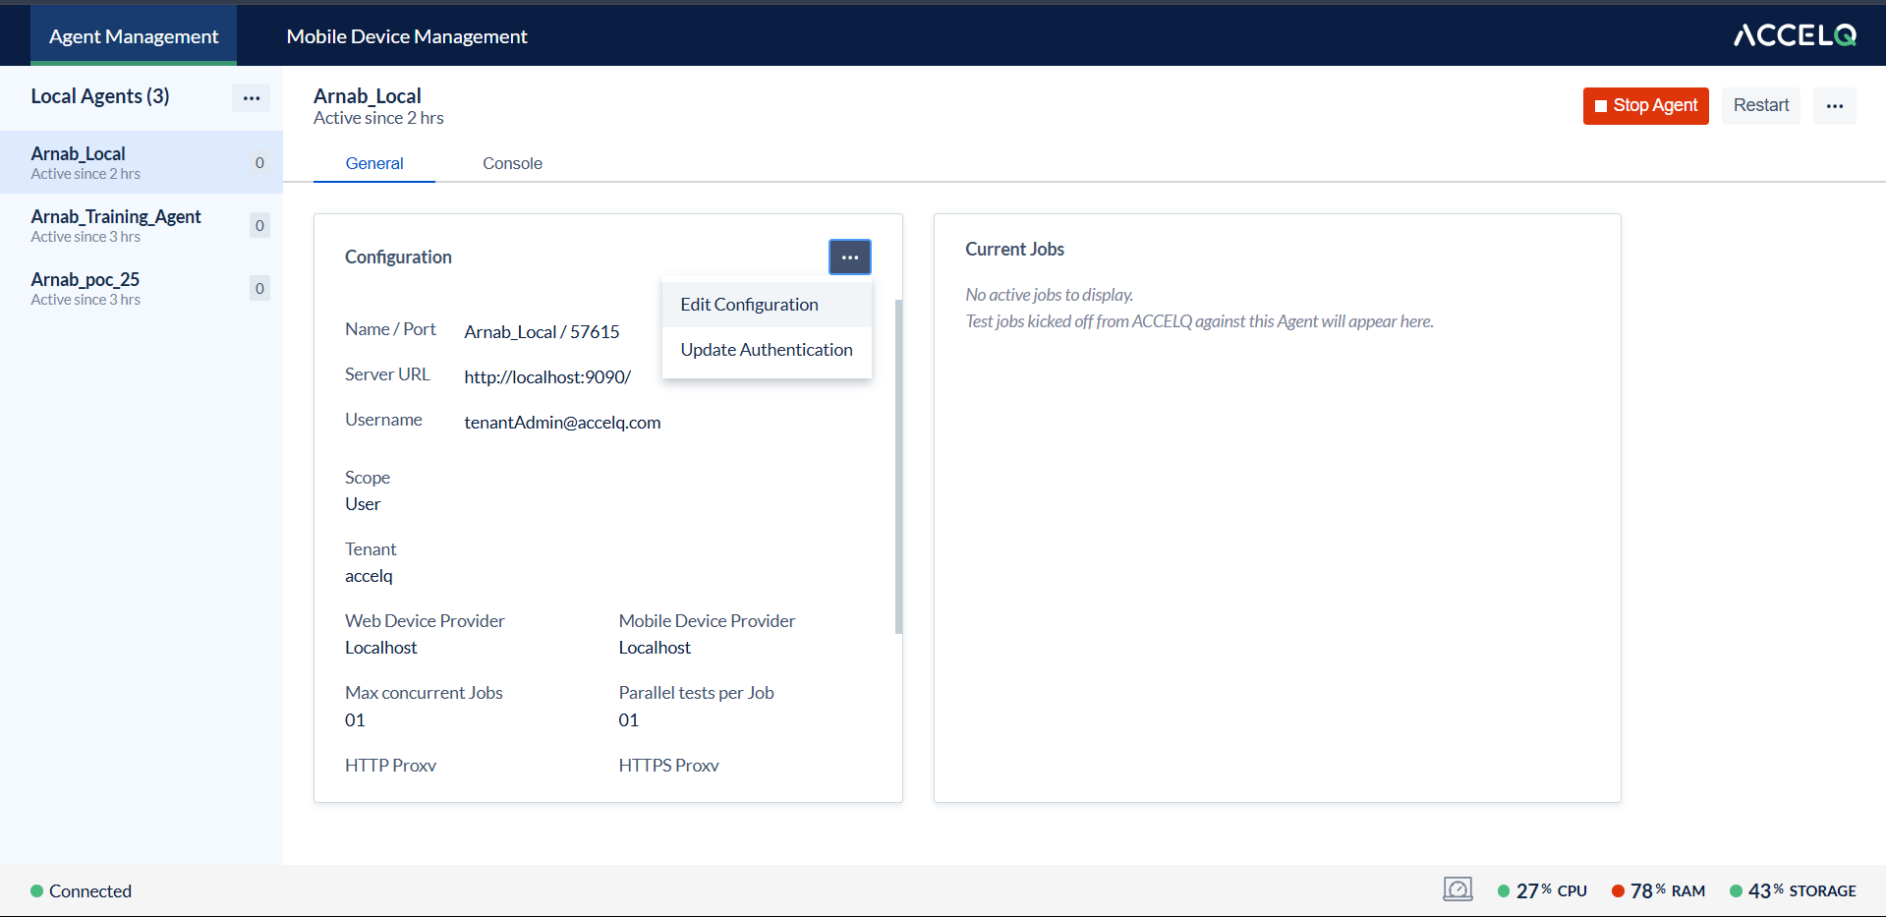Click the Restart button
The width and height of the screenshot is (1886, 917).
tap(1761, 105)
